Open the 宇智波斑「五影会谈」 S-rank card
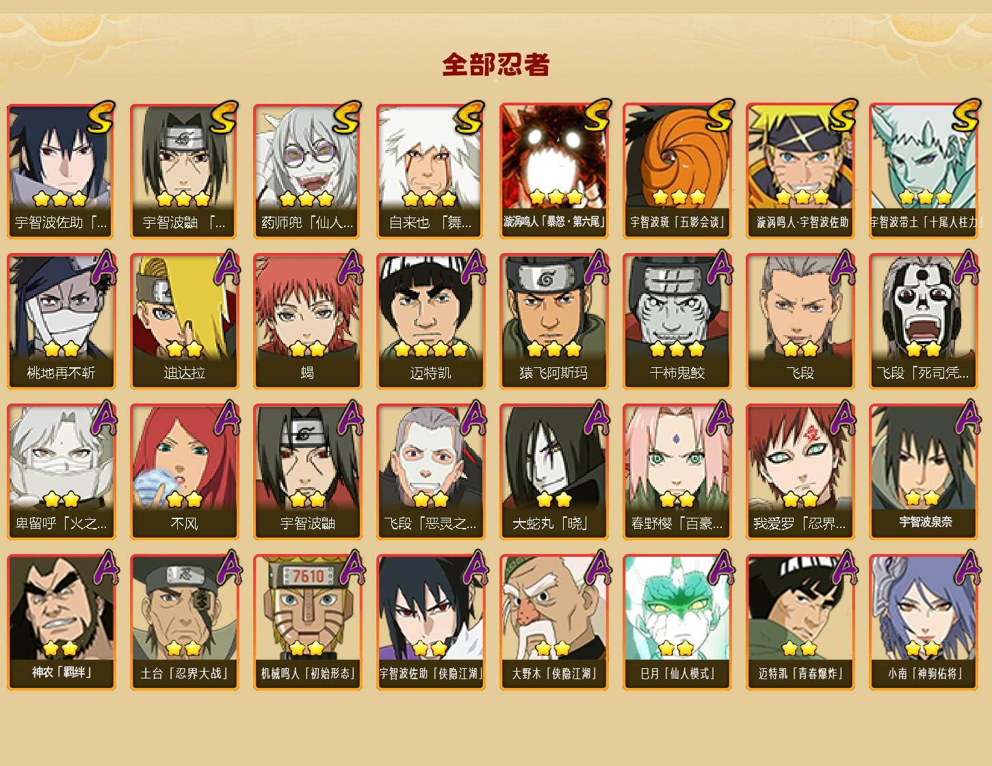This screenshot has height=766, width=992. [677, 171]
